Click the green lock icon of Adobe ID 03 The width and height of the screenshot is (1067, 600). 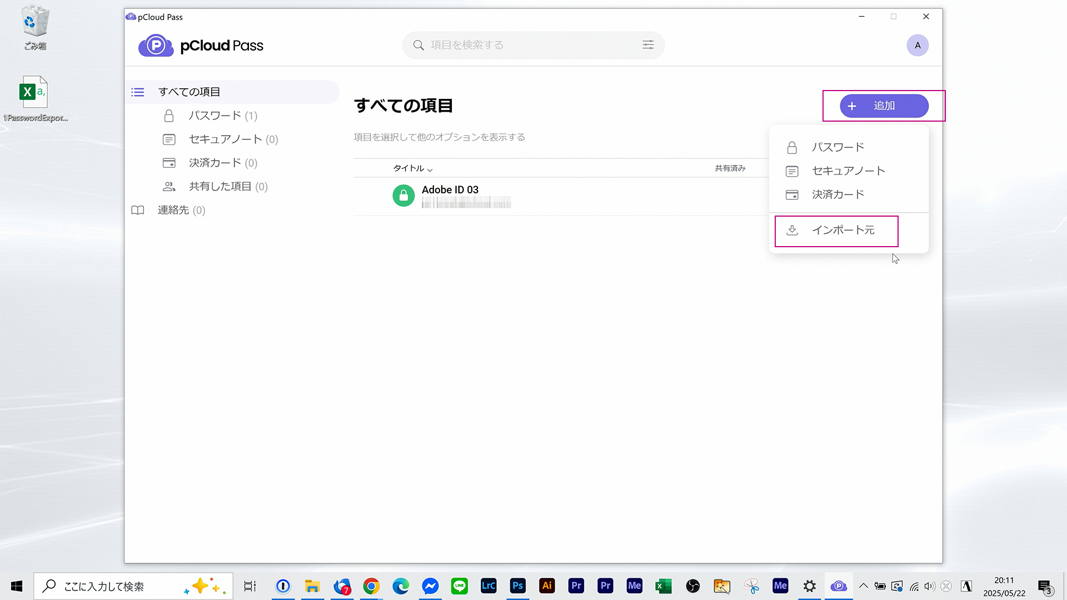tap(403, 196)
